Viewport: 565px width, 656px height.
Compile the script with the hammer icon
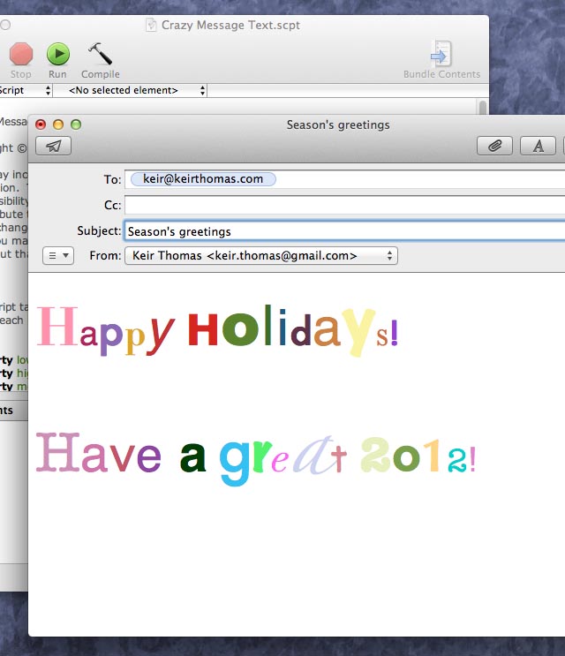click(x=100, y=55)
